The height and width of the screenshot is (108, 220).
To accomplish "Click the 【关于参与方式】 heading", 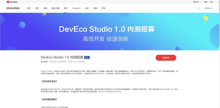I will point(49,81).
